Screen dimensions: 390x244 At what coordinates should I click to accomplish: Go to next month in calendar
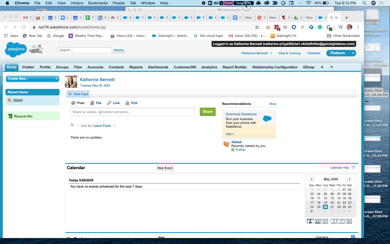[x=350, y=179]
